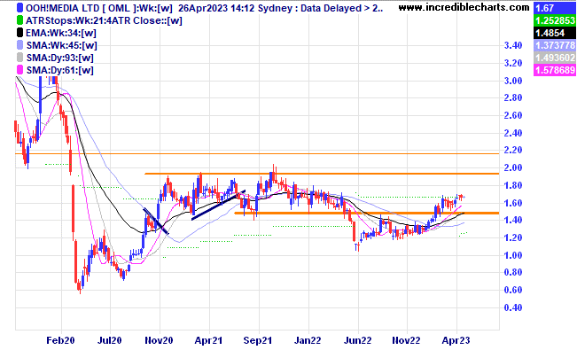Select the EMA:Wk:34:[w] legend label
Image resolution: width=577 pixels, height=350 pixels.
tap(61, 33)
